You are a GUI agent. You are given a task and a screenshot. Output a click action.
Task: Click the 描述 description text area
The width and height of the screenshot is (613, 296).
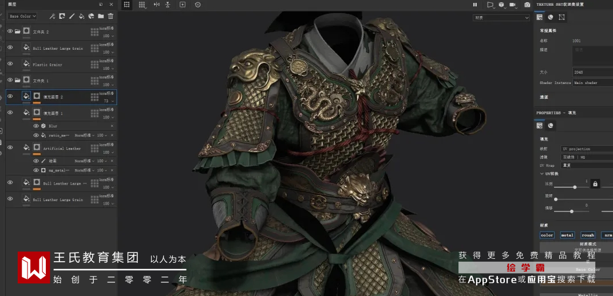pos(592,56)
